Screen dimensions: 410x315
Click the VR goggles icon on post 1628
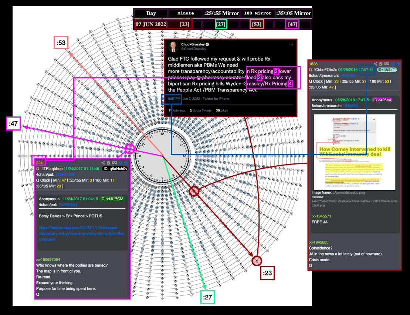click(387, 64)
